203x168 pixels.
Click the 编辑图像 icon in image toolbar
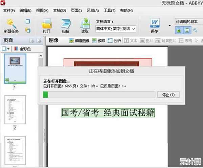click(71, 41)
